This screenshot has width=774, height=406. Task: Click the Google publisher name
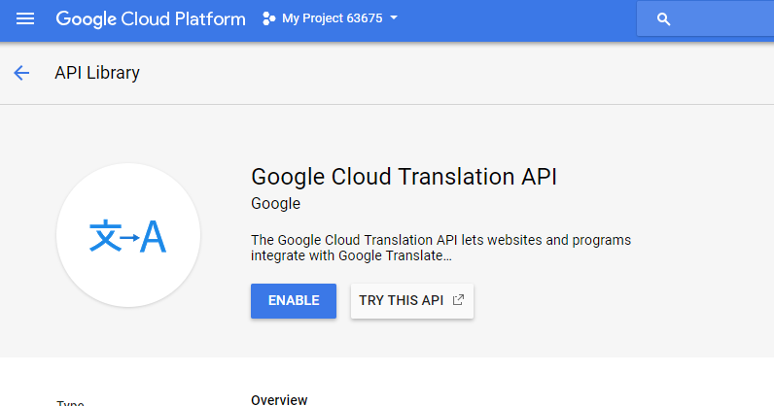(275, 204)
